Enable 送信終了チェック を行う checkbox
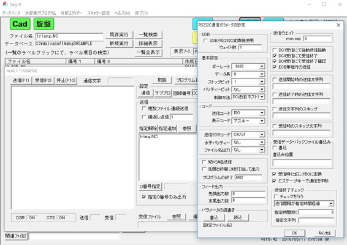Image resolution: width=347 pixels, height=245 pixels. tap(276, 196)
